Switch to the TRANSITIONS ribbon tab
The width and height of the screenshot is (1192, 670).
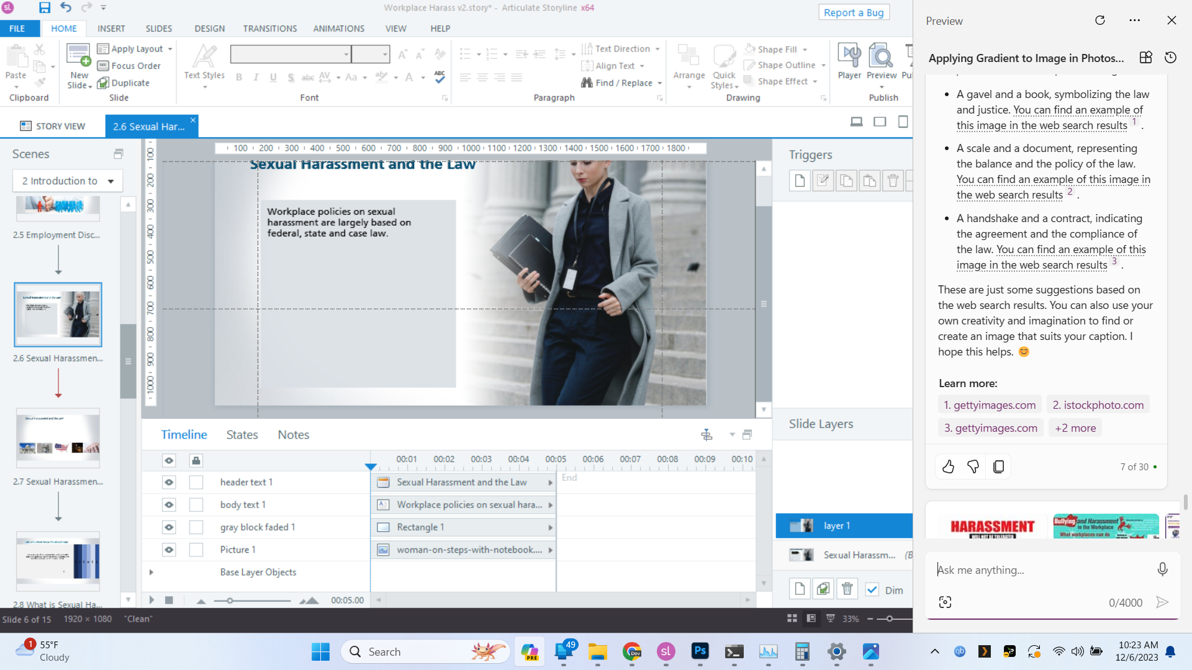point(269,29)
